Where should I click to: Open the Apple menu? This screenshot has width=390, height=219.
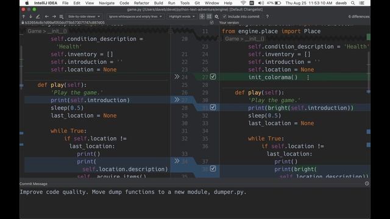pyautogui.click(x=27, y=3)
